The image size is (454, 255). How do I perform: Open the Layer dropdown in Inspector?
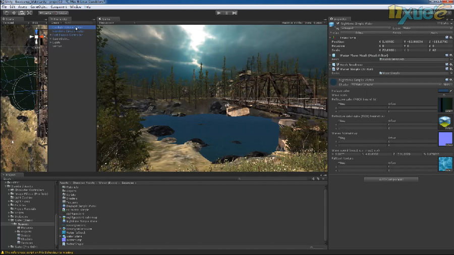tap(427, 28)
